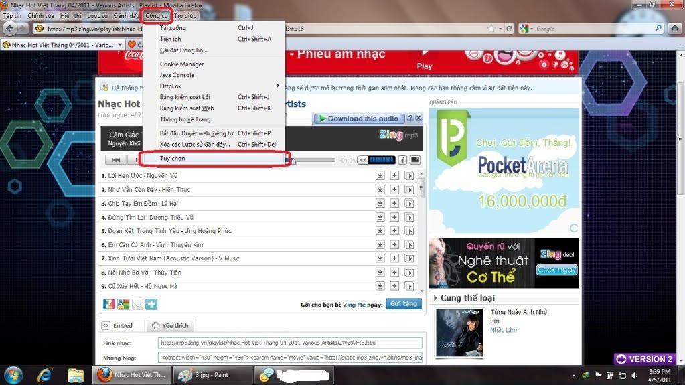The width and height of the screenshot is (685, 385).
Task: Follow the Zing Me link
Action: [354, 305]
